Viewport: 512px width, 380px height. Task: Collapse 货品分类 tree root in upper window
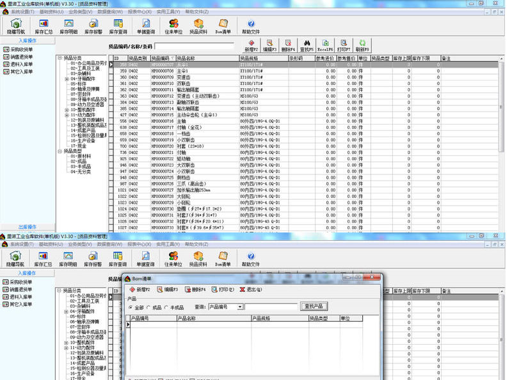tap(60, 58)
